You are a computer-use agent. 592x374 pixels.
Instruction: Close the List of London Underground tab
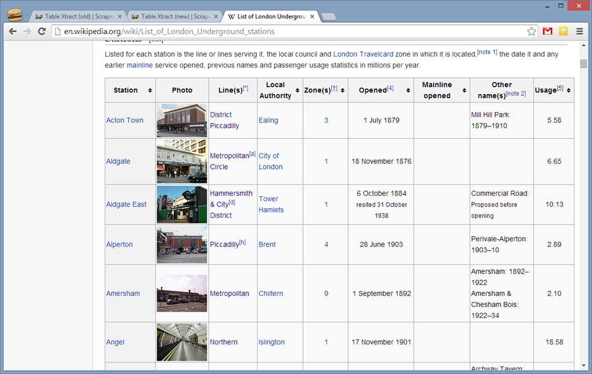[x=312, y=17]
